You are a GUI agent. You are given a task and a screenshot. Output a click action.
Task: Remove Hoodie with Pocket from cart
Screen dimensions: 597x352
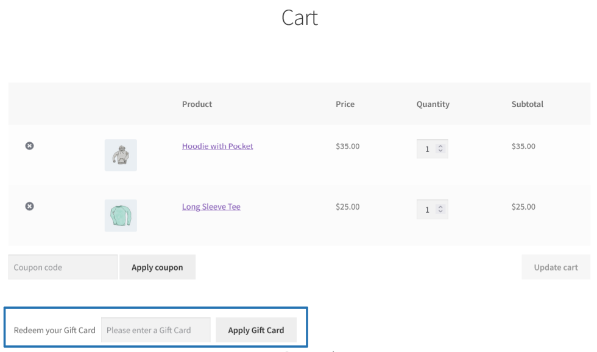pyautogui.click(x=29, y=146)
